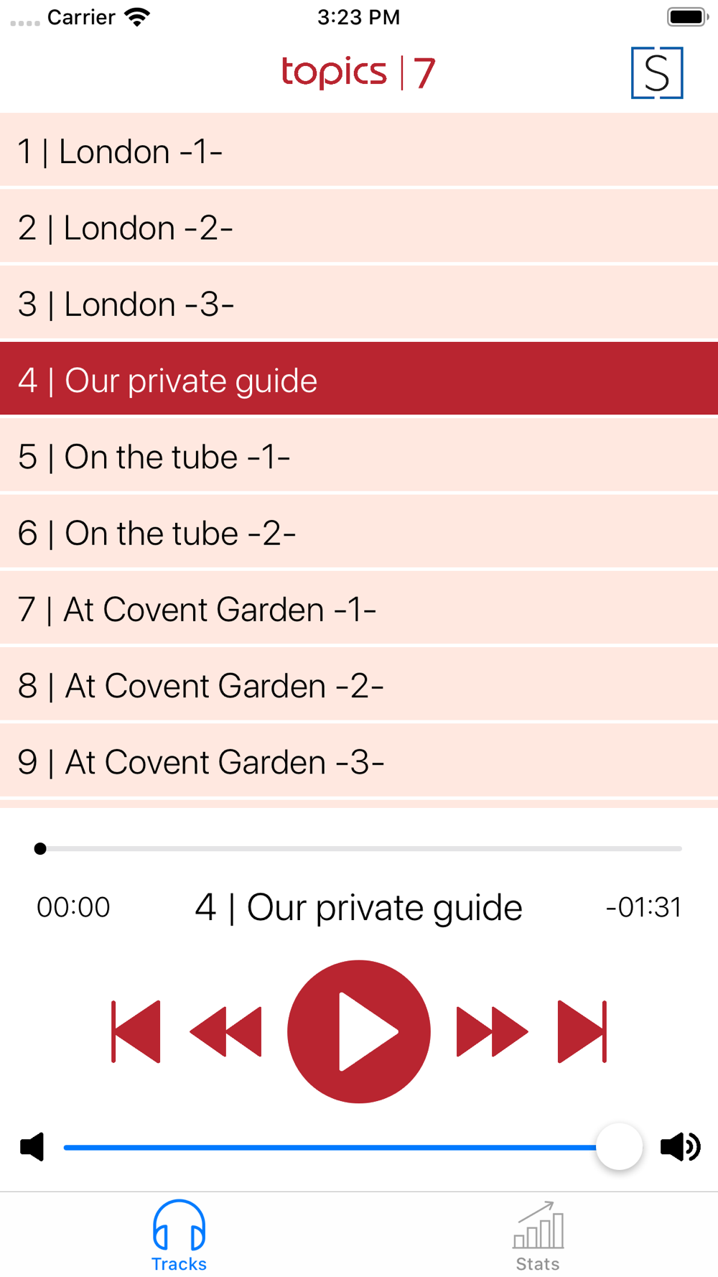
Task: Select track 5 On the tube -1-
Action: pyautogui.click(x=359, y=455)
